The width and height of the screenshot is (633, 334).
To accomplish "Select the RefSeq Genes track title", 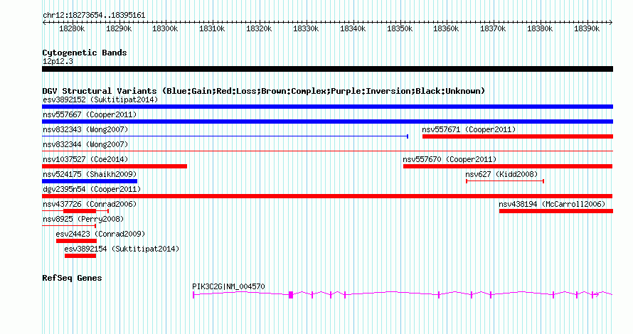I will coord(72,278).
